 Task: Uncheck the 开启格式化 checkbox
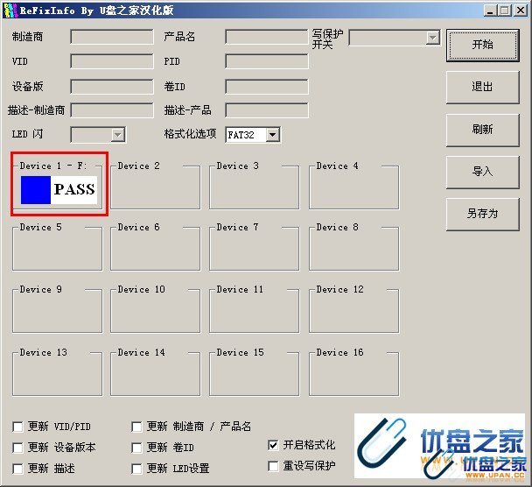[x=274, y=445]
